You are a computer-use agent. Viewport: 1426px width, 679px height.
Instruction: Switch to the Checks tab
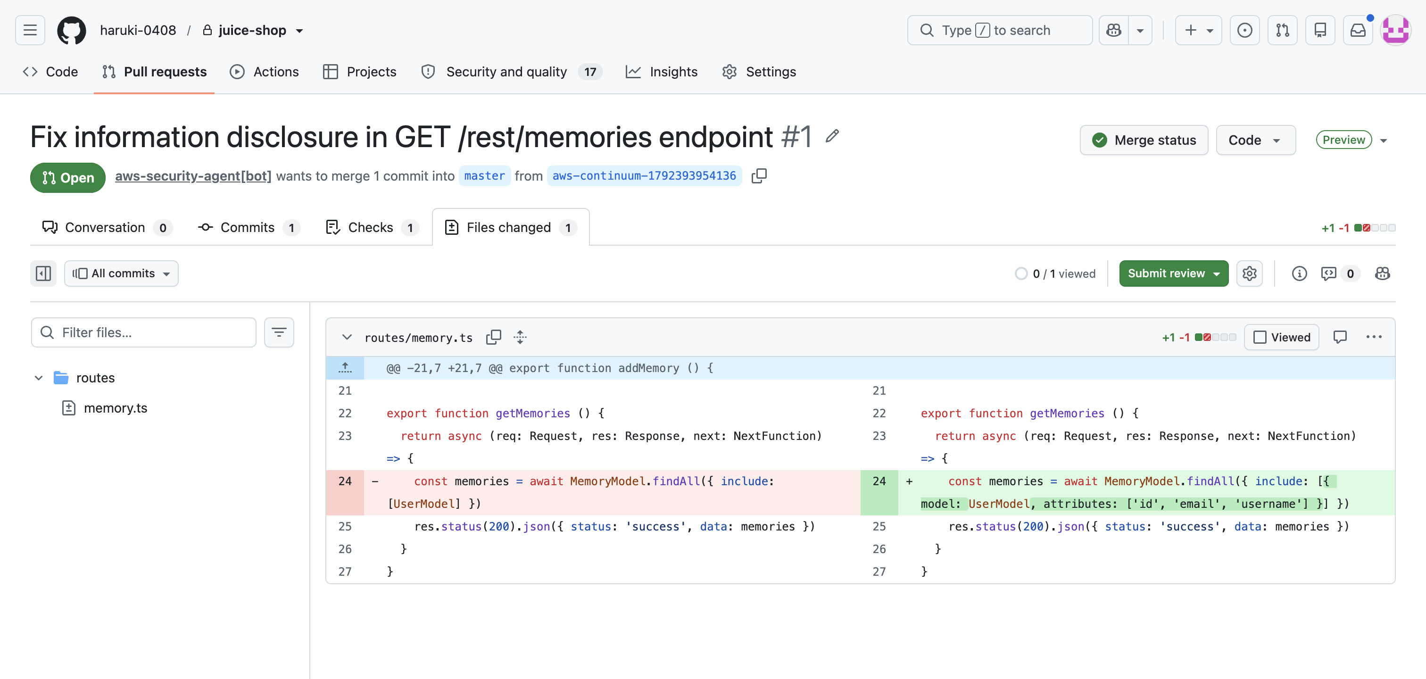click(372, 227)
